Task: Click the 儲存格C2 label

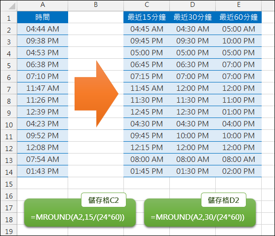Action: [104, 200]
